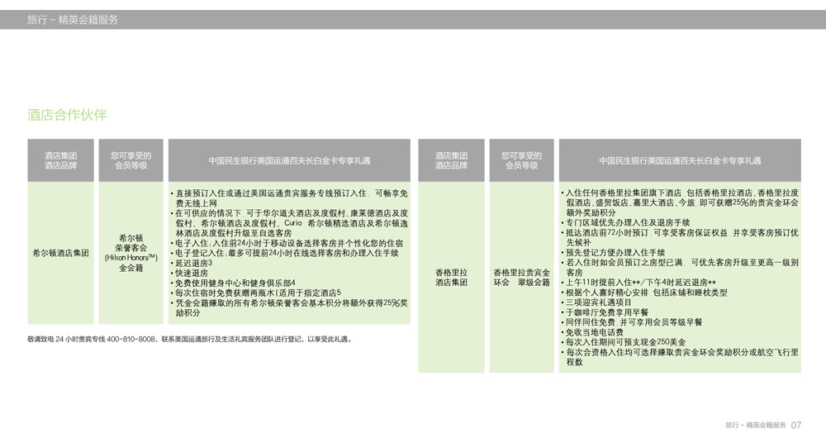Click the top banner text '旅行 - 精英会籍服务'

[x=73, y=20]
